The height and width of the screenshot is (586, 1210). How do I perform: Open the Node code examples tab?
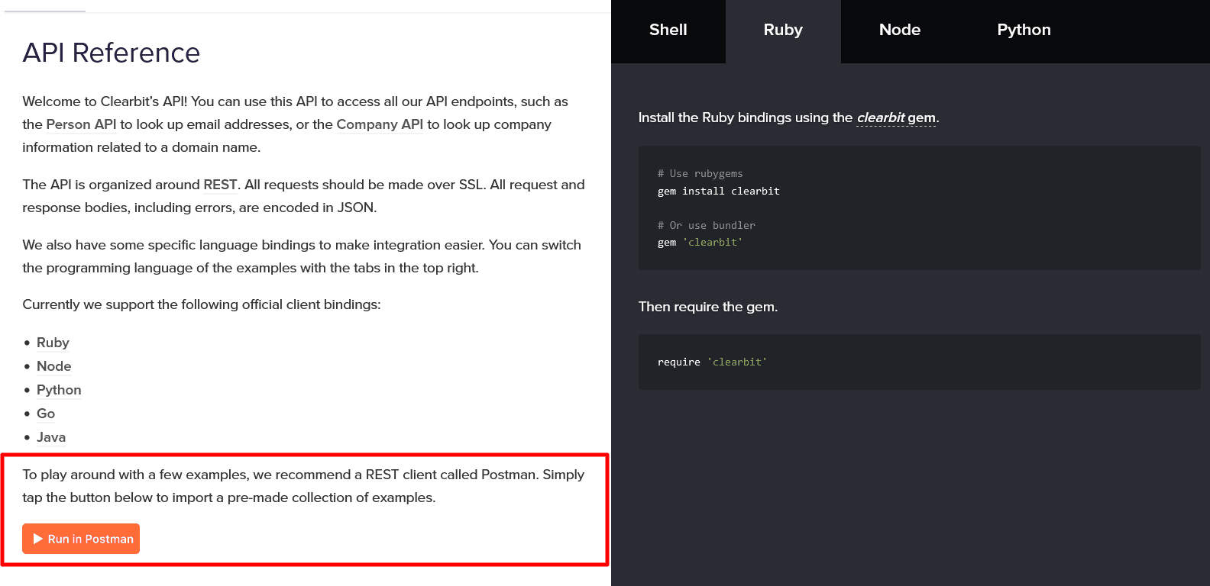coord(899,31)
